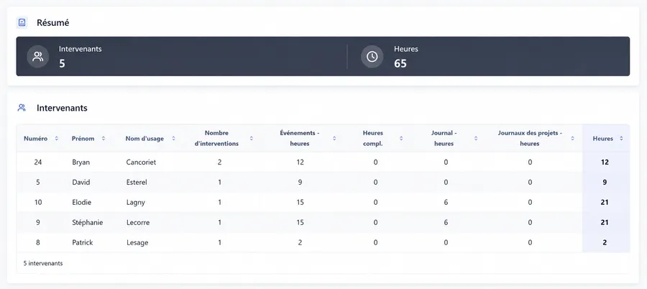This screenshot has width=647, height=289.
Task: Select the Patrick first name cell
Action: tap(83, 242)
